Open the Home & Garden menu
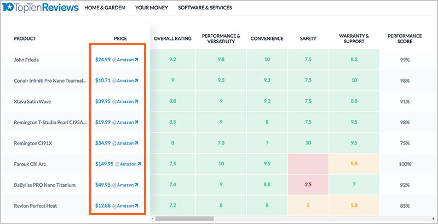 [105, 8]
